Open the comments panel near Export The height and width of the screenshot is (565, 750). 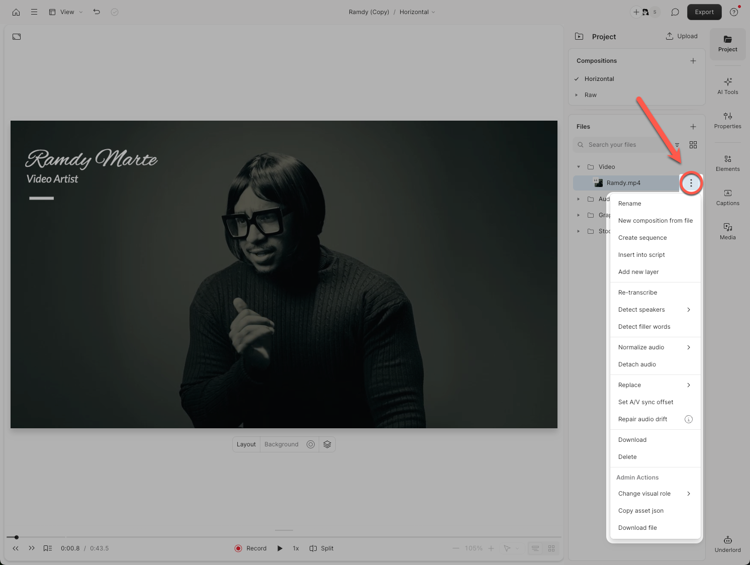pyautogui.click(x=675, y=12)
